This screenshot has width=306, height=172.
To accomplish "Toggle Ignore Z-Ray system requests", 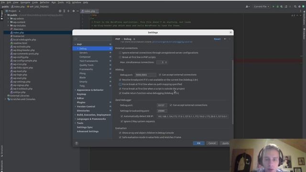I will [121, 121].
